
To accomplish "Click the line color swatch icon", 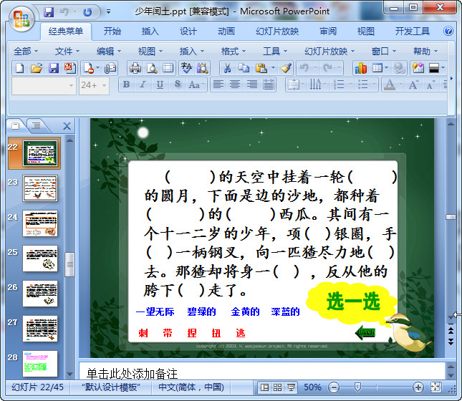I will 434,68.
